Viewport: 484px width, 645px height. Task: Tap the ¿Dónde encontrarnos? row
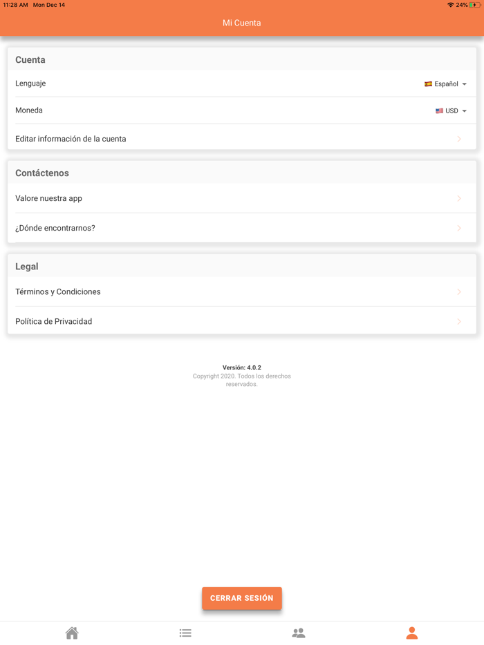coord(55,228)
